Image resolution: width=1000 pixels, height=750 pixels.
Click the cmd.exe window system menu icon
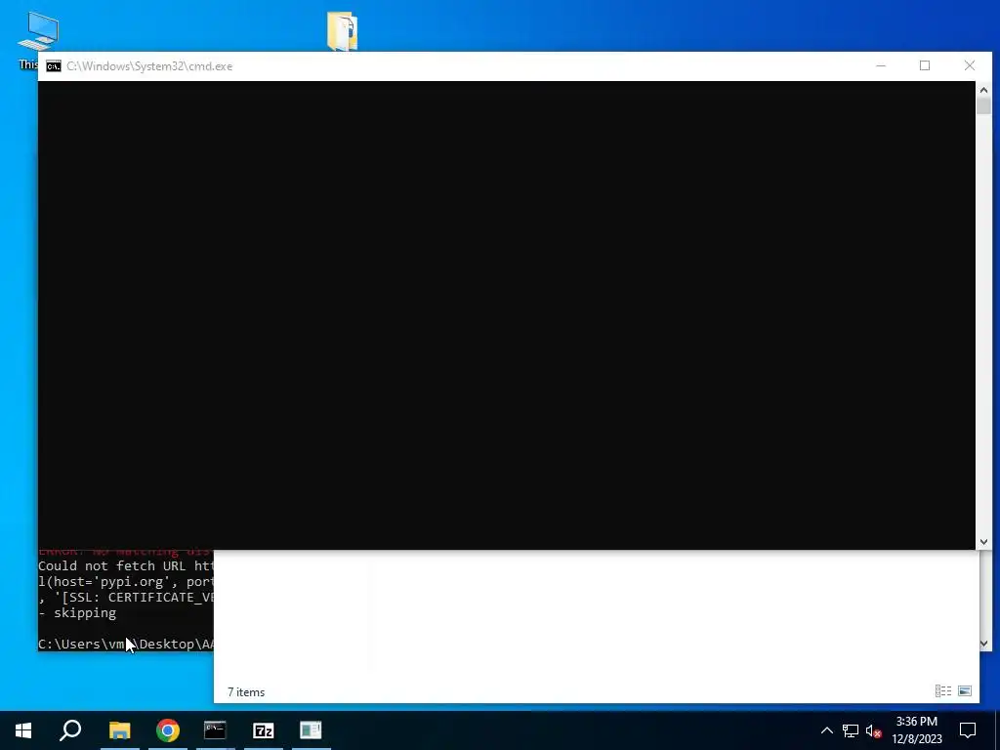pyautogui.click(x=54, y=66)
